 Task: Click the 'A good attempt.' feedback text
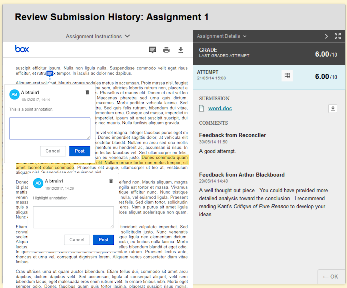(x=217, y=151)
